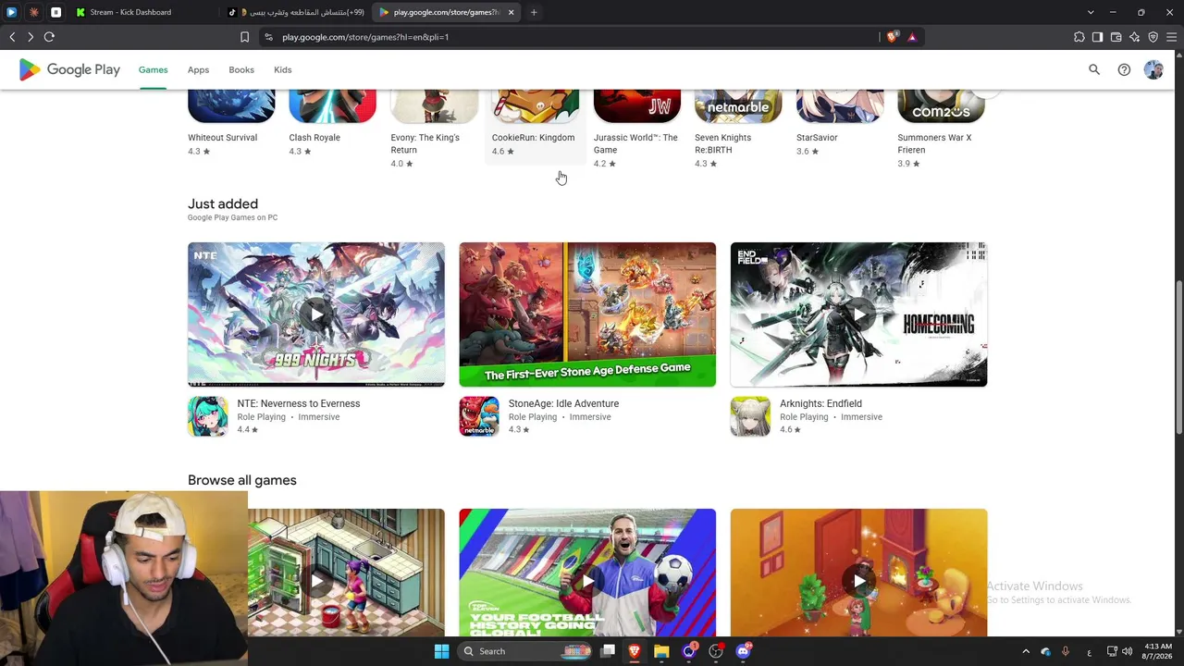1184x666 pixels.
Task: Bookmark this page with the bookmark icon
Action: [244, 37]
